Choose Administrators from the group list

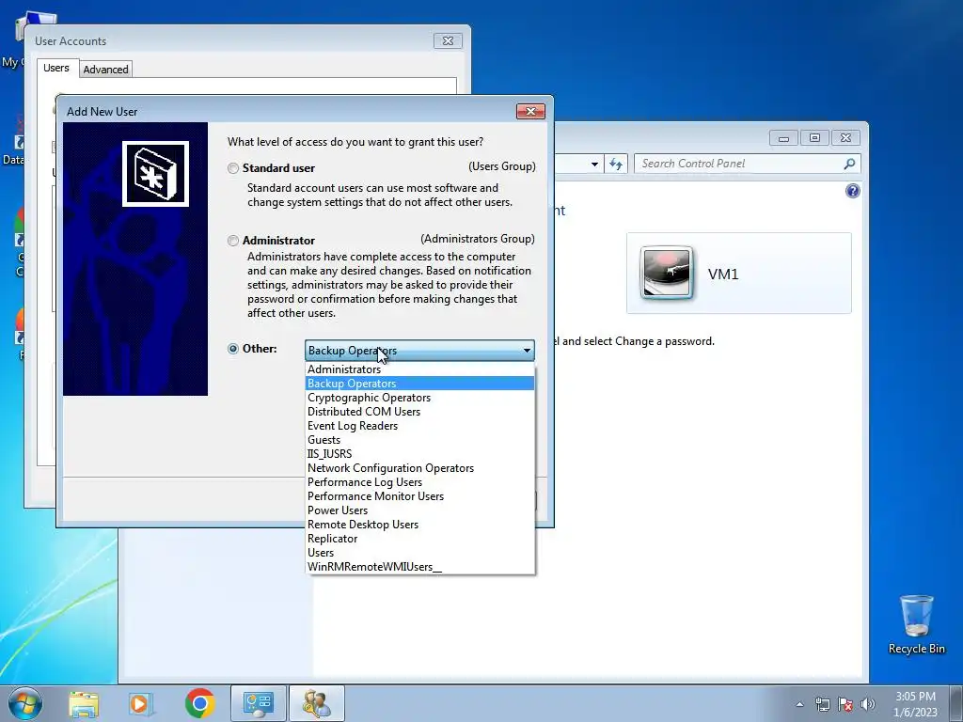click(419, 369)
